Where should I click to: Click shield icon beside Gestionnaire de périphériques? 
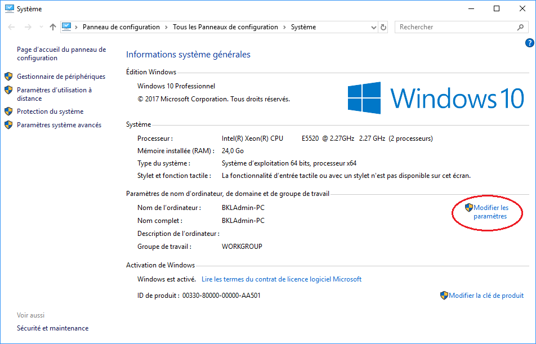pyautogui.click(x=8, y=76)
